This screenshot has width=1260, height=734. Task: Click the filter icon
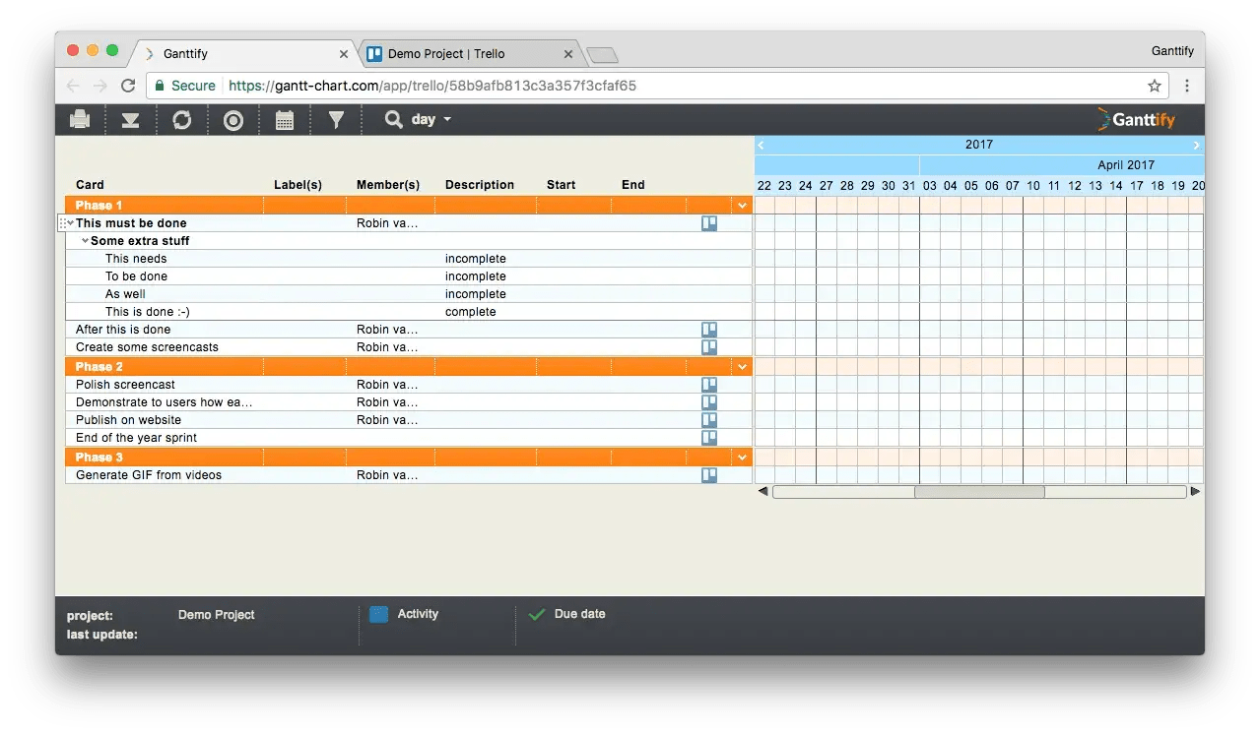click(337, 119)
